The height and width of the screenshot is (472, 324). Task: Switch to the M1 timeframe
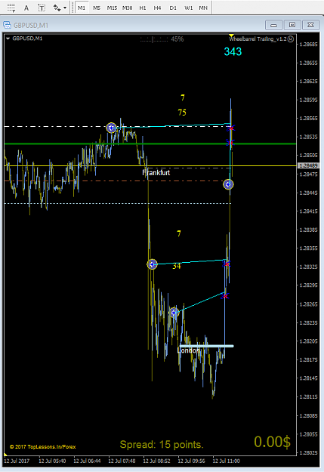coord(82,8)
